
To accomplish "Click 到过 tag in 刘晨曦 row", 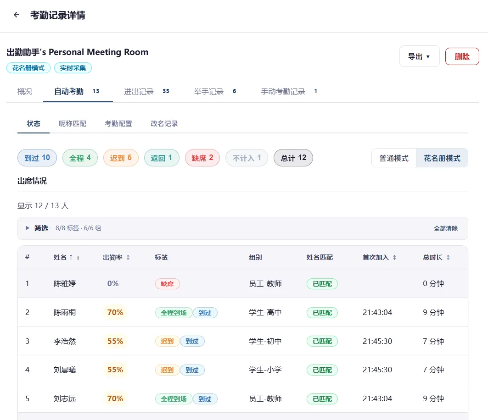I will (192, 370).
